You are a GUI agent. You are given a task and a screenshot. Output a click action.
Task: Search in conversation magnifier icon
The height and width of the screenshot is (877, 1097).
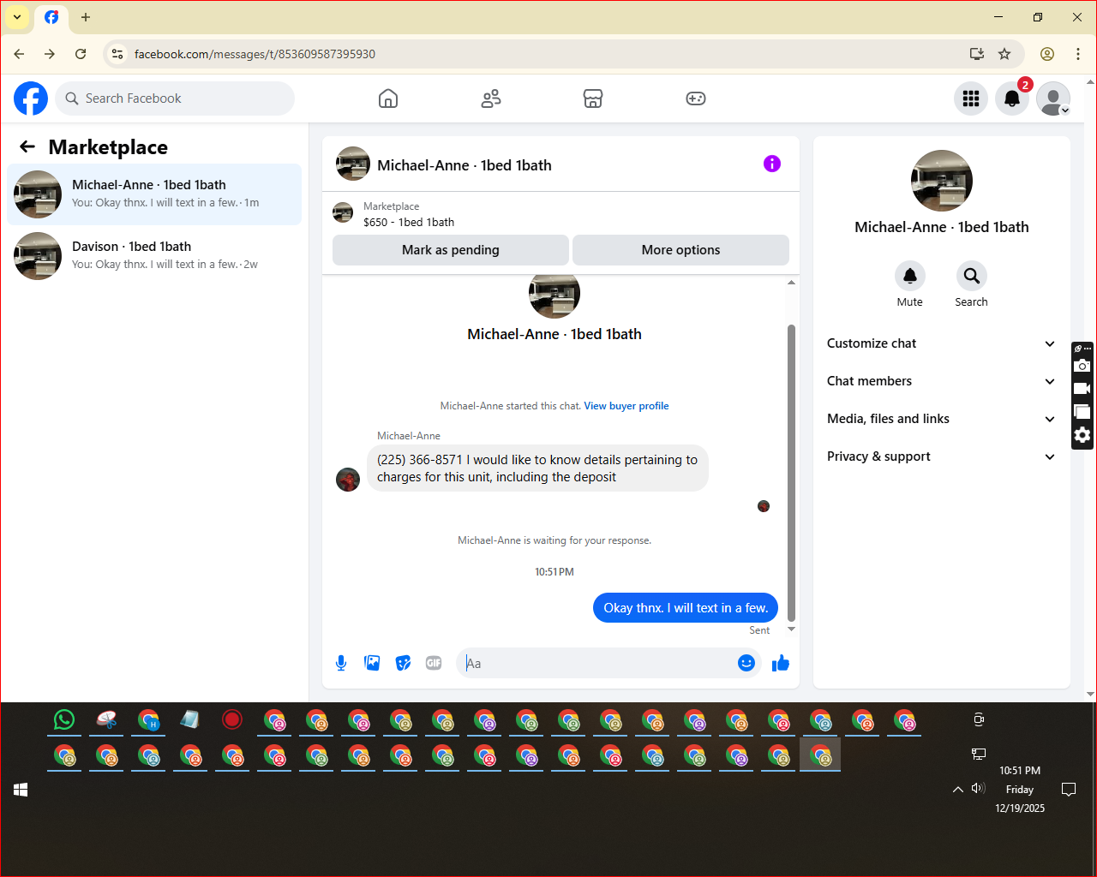coord(972,276)
